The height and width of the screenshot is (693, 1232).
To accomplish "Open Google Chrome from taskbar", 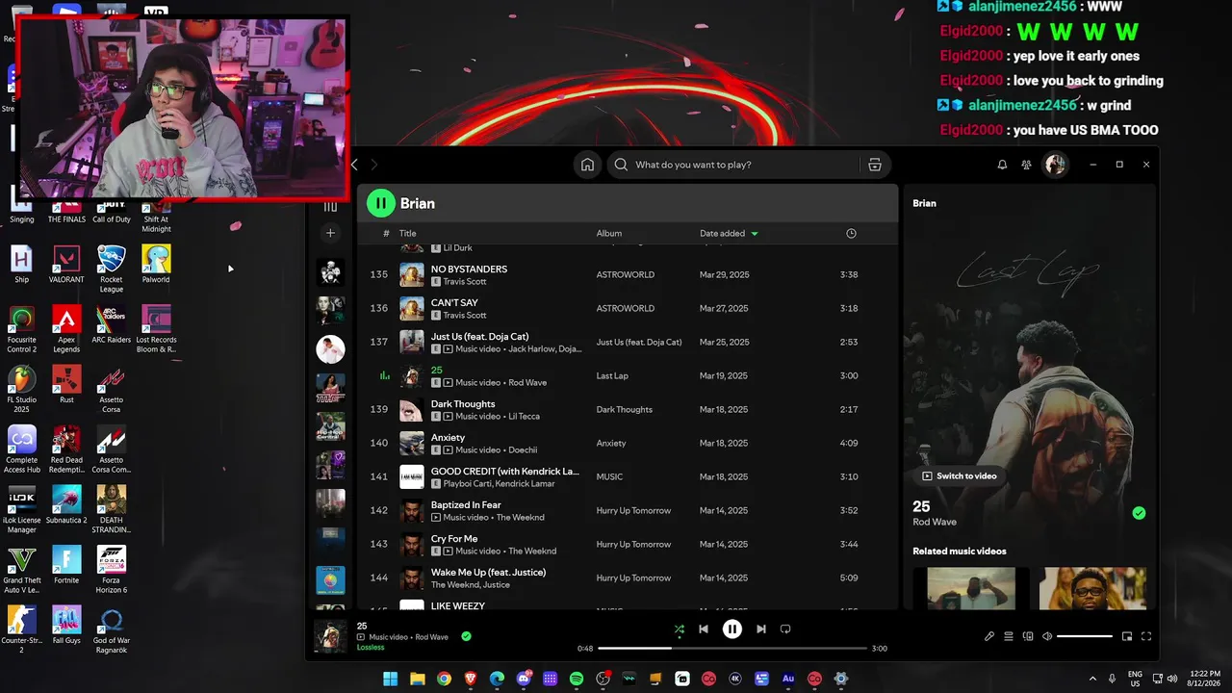I will [x=444, y=679].
